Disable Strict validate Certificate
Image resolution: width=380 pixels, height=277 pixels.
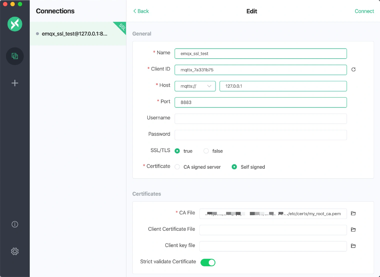pos(208,262)
